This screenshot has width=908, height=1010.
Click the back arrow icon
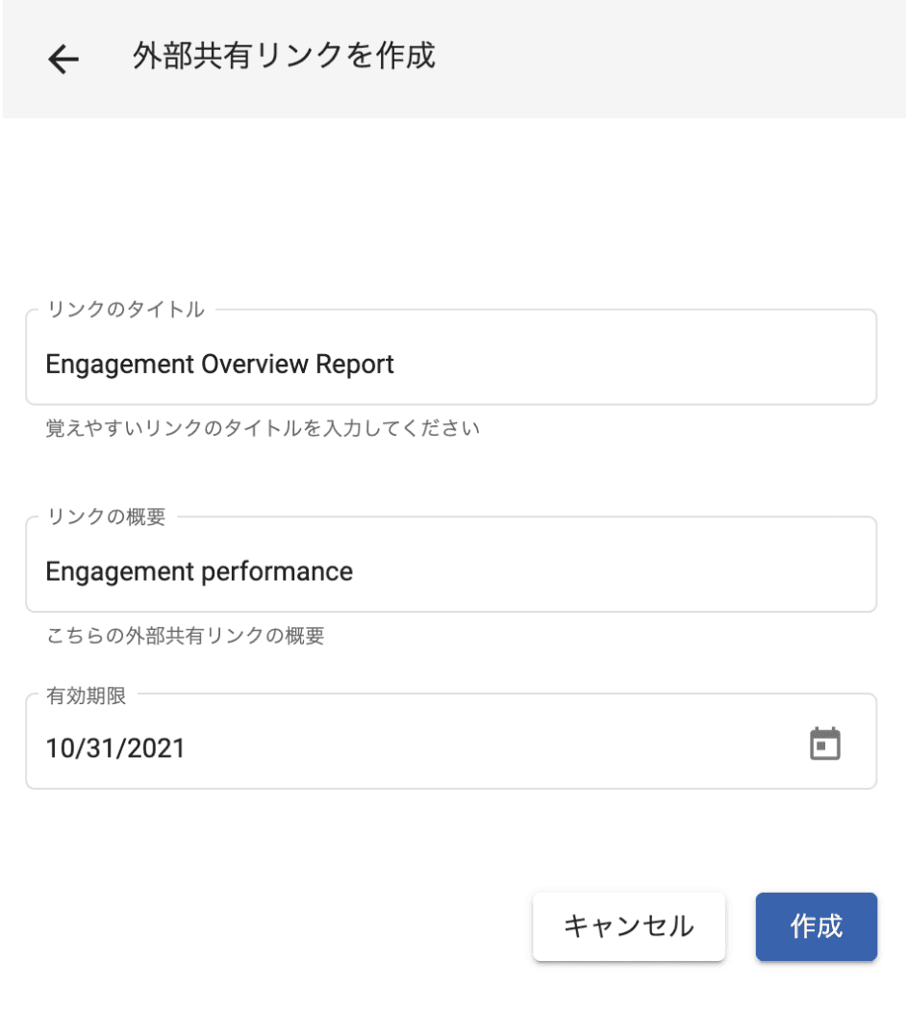click(63, 60)
